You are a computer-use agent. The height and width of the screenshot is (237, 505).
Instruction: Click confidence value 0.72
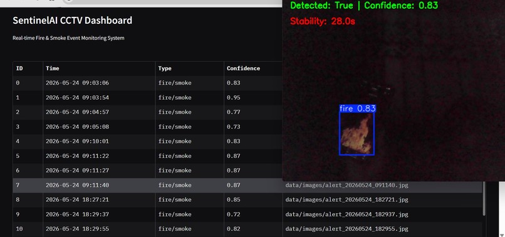pyautogui.click(x=234, y=214)
